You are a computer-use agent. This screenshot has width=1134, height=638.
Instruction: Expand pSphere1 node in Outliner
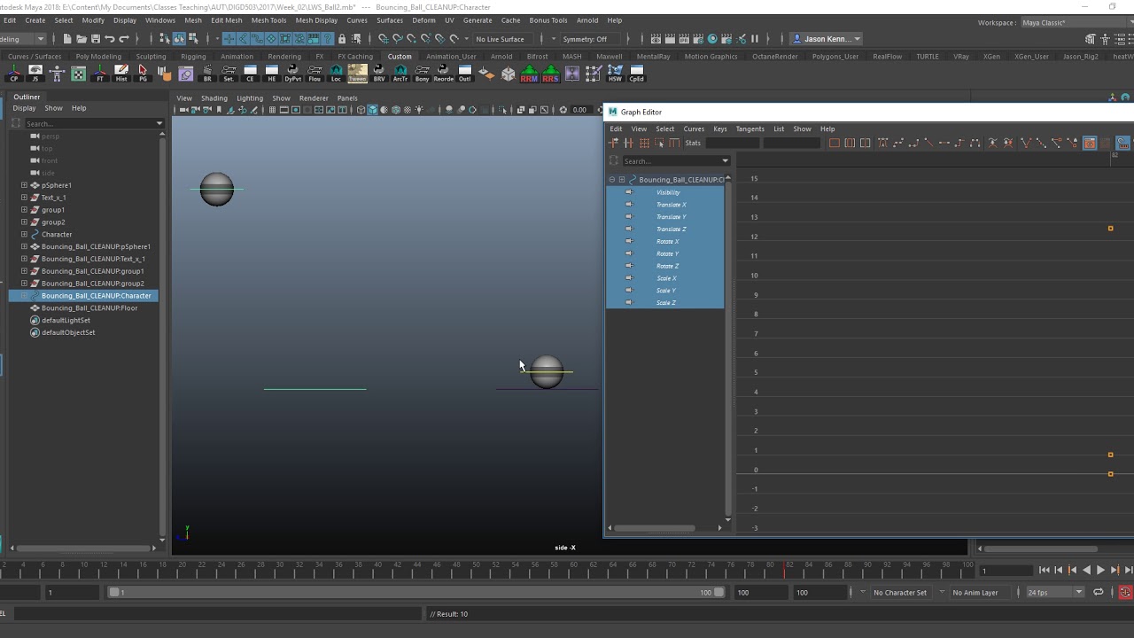pos(24,185)
